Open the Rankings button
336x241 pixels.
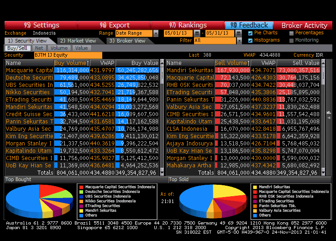pos(188,25)
